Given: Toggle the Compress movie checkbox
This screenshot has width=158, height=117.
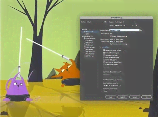Looking at the screenshot, I should [x=104, y=50].
